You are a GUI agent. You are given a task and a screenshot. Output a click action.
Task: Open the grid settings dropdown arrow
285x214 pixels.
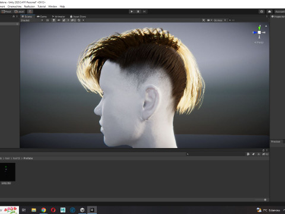[x=83, y=20]
